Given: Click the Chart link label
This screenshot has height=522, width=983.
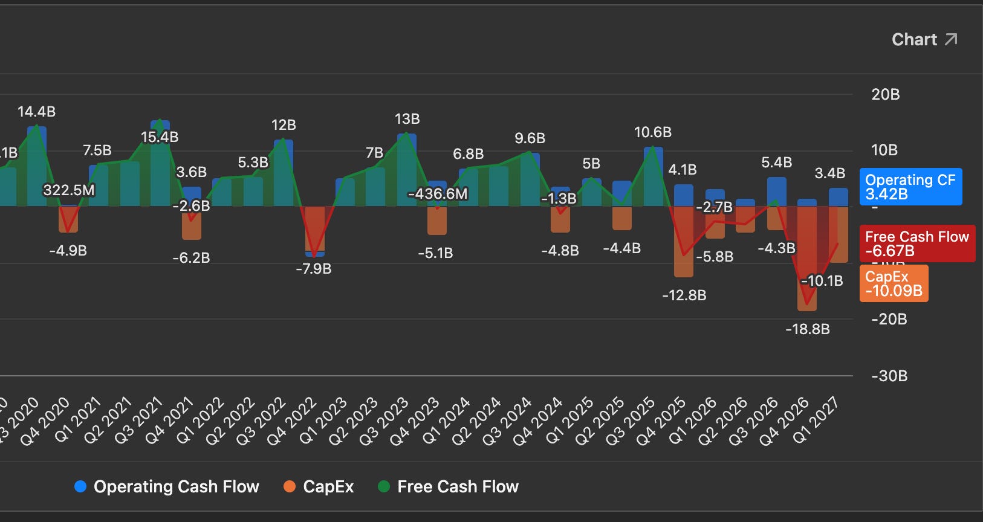Looking at the screenshot, I should coord(914,40).
